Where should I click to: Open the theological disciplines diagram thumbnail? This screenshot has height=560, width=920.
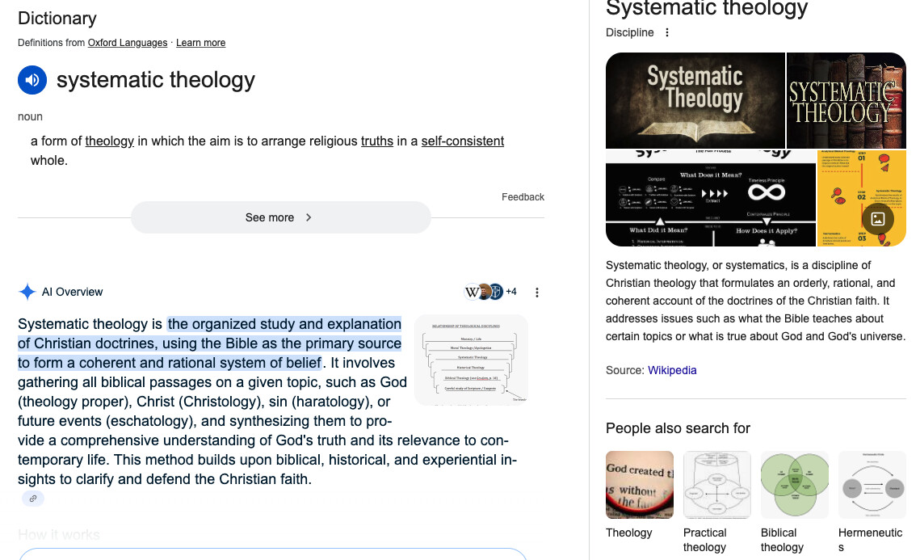coord(471,359)
